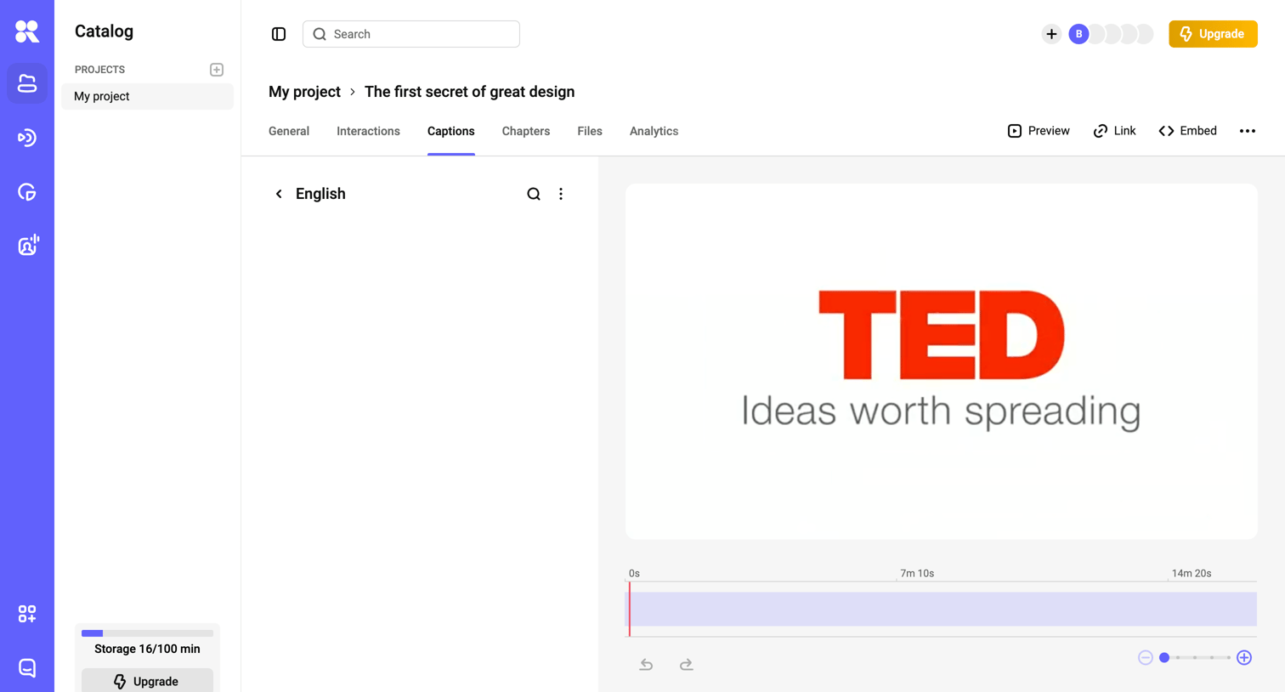Open the Chapters tab
1285x692 pixels.
point(526,131)
